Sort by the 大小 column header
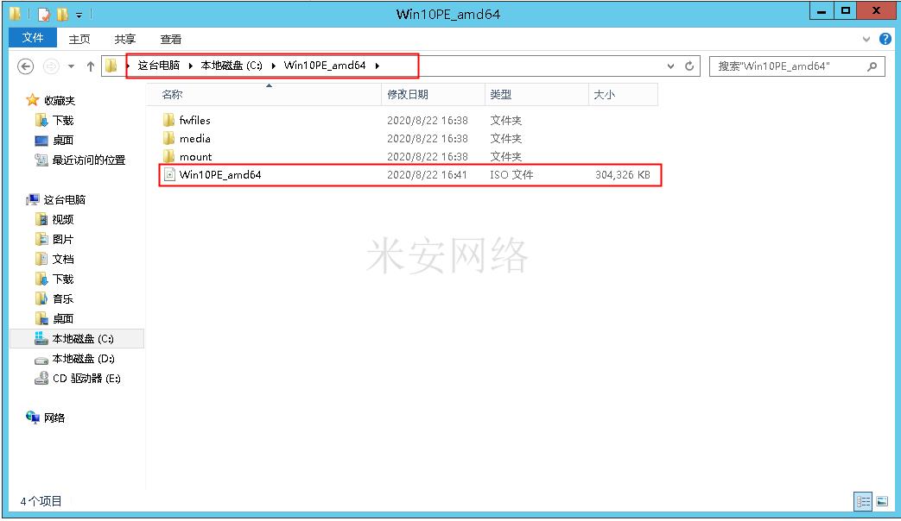The width and height of the screenshot is (901, 521). [x=623, y=95]
